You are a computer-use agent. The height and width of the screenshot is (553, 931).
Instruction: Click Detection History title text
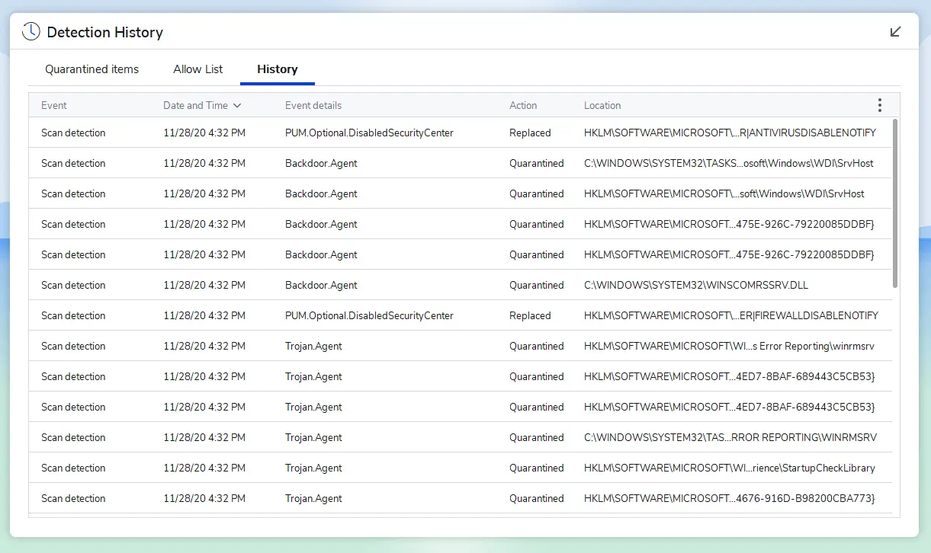tap(105, 32)
